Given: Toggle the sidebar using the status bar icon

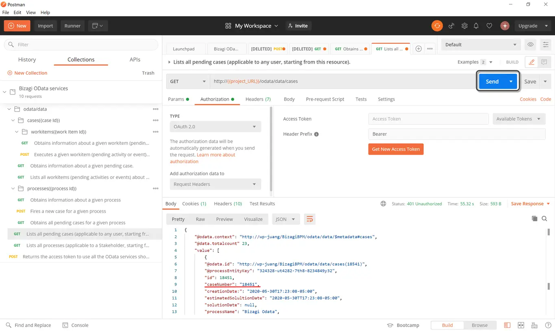Looking at the screenshot, I should point(507,325).
